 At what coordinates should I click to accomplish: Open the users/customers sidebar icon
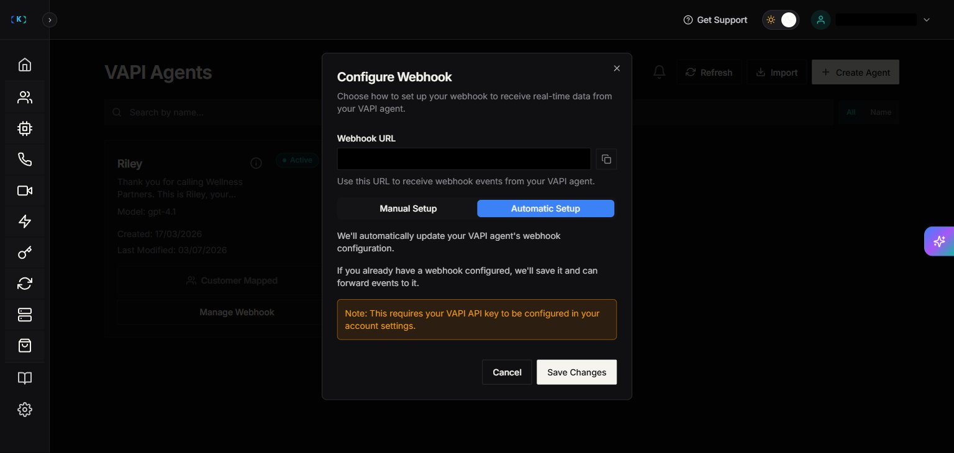[x=25, y=97]
